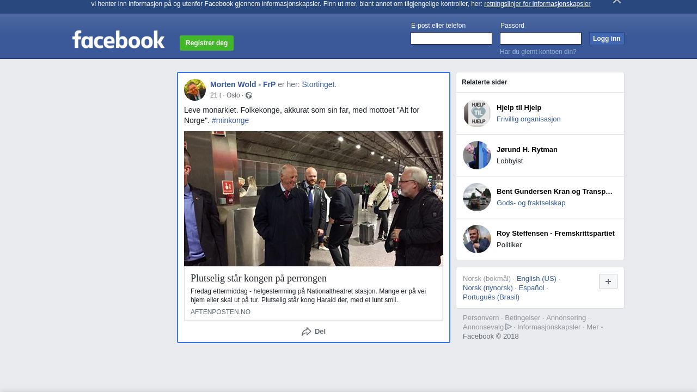The height and width of the screenshot is (392, 697).
Task: Open the Annonsering footer link
Action: [x=566, y=317]
